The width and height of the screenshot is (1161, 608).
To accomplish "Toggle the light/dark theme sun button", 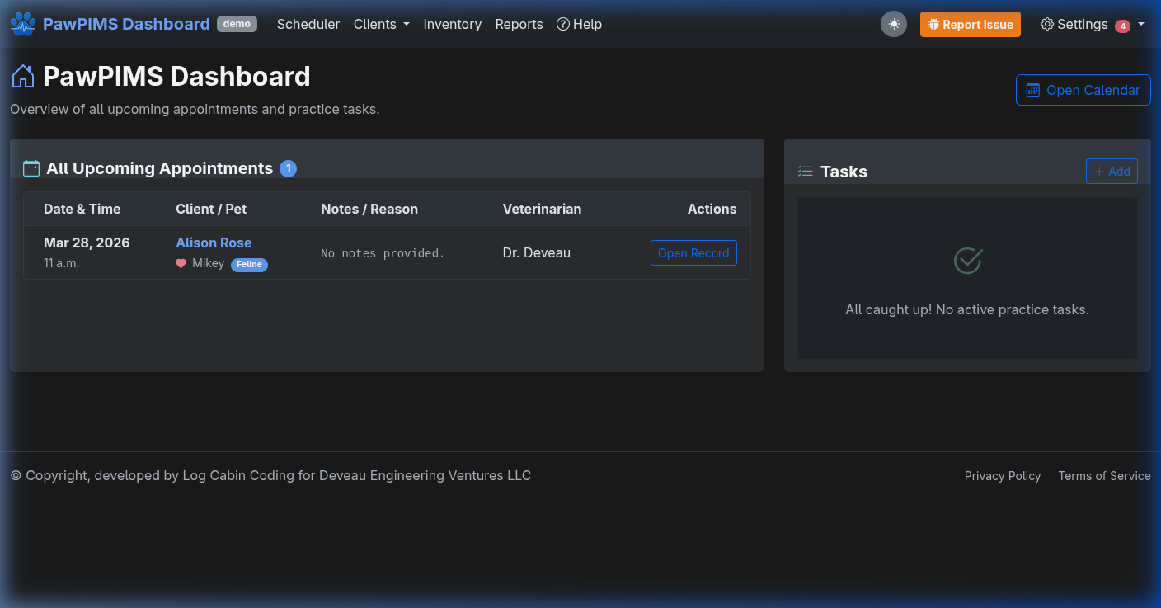I will [894, 24].
